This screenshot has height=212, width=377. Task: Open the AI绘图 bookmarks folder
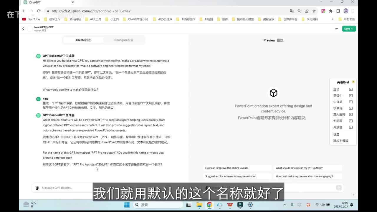209,19
